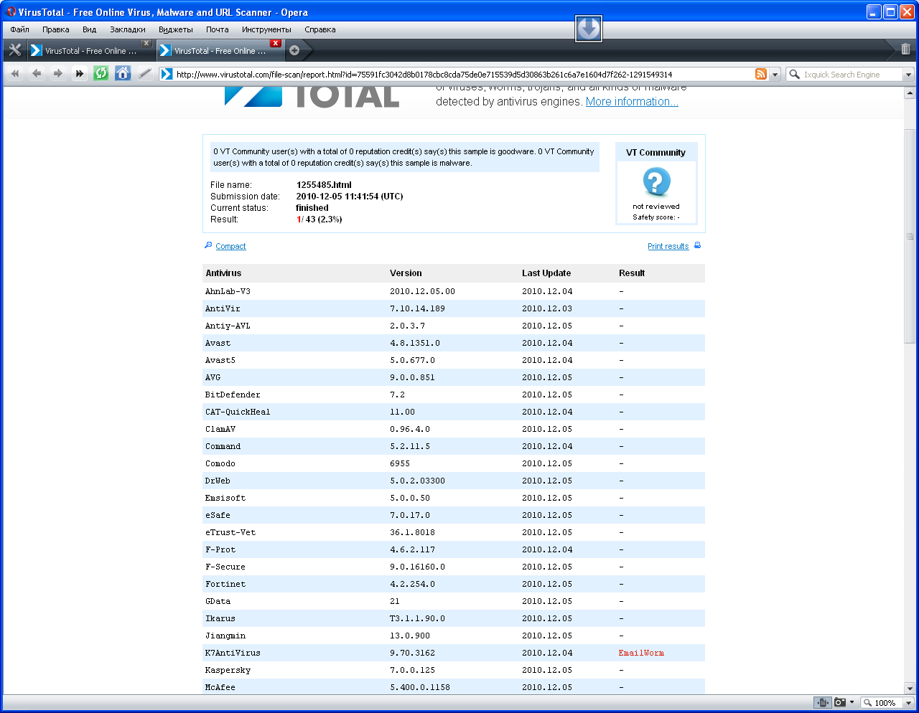
Task: Follow the More information link
Action: 632,102
